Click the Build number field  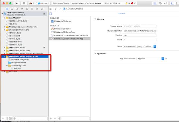pos(140,40)
